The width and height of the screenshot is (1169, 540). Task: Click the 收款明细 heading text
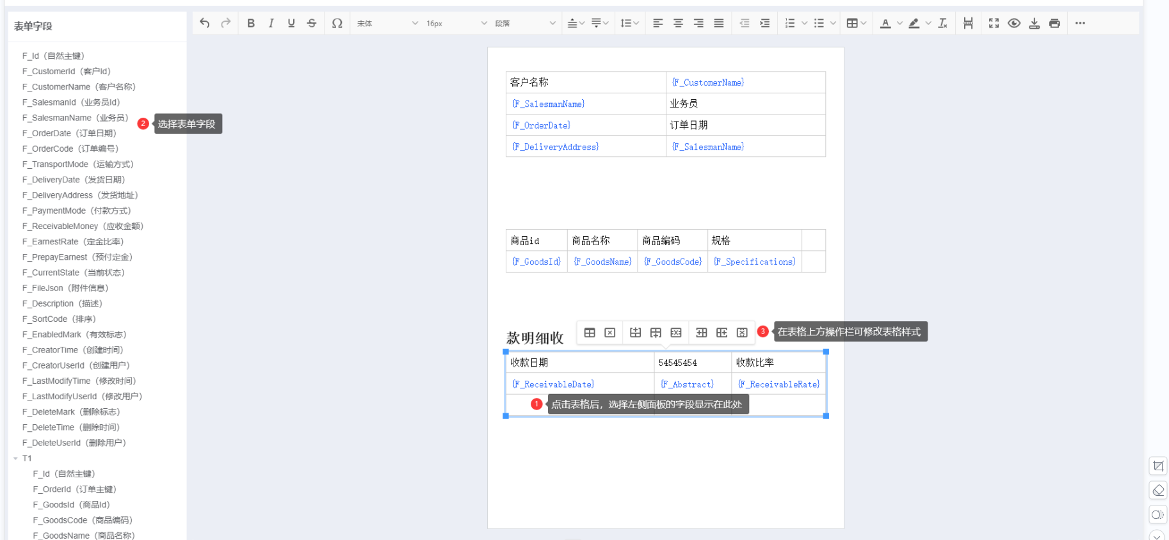pos(535,338)
